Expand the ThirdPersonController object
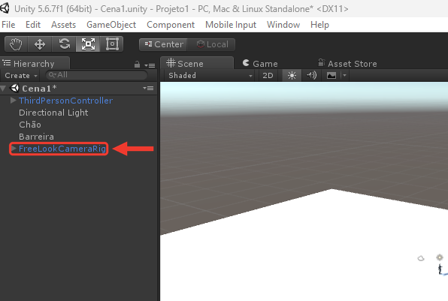This screenshot has width=448, height=301. click(x=13, y=101)
